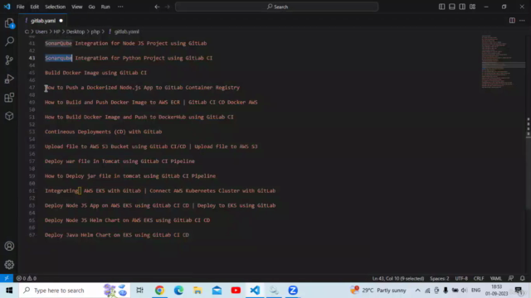Open the cube-shaped extension view icon
531x298 pixels.
coord(9,116)
